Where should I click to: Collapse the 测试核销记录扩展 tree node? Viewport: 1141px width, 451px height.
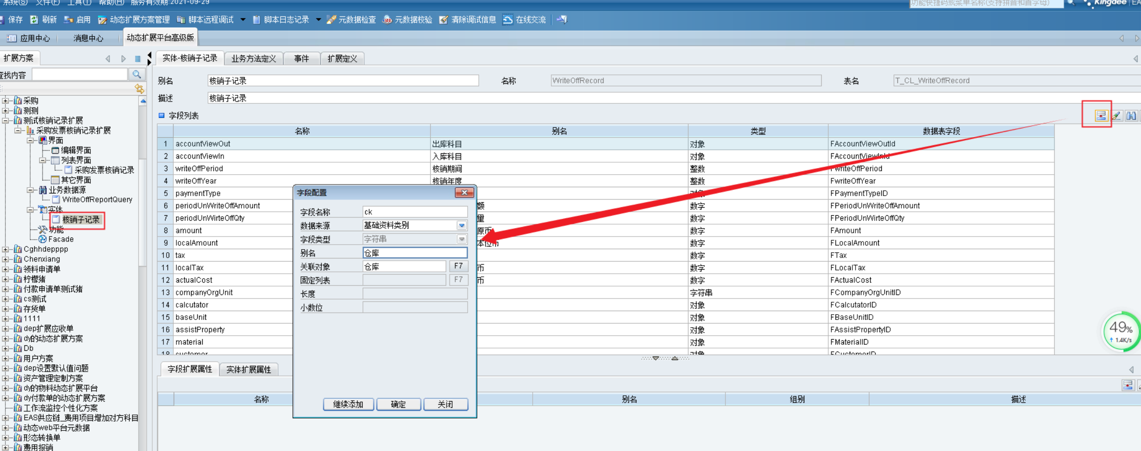[5, 120]
